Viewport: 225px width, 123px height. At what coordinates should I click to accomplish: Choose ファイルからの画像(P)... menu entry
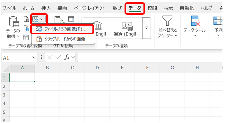point(62,29)
